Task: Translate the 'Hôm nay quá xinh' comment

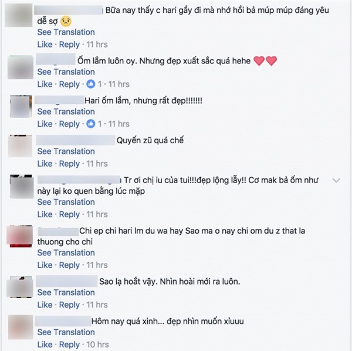Action: pos(66,332)
